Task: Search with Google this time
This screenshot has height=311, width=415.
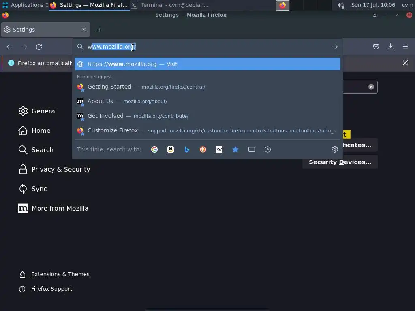Action: (154, 149)
